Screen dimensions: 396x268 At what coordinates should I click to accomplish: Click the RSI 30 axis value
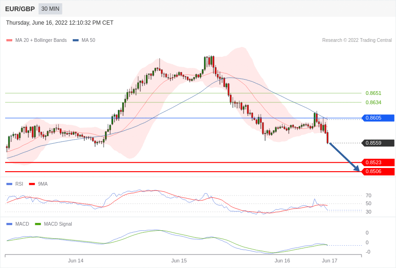369,212
